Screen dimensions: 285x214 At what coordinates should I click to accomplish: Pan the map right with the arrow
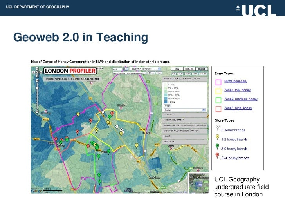point(41,72)
